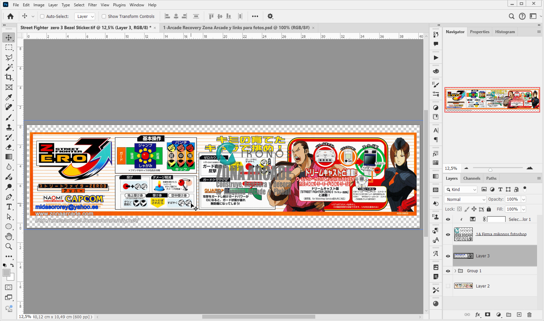Switch to the Channels tab
This screenshot has height=321, width=544.
coord(472,178)
